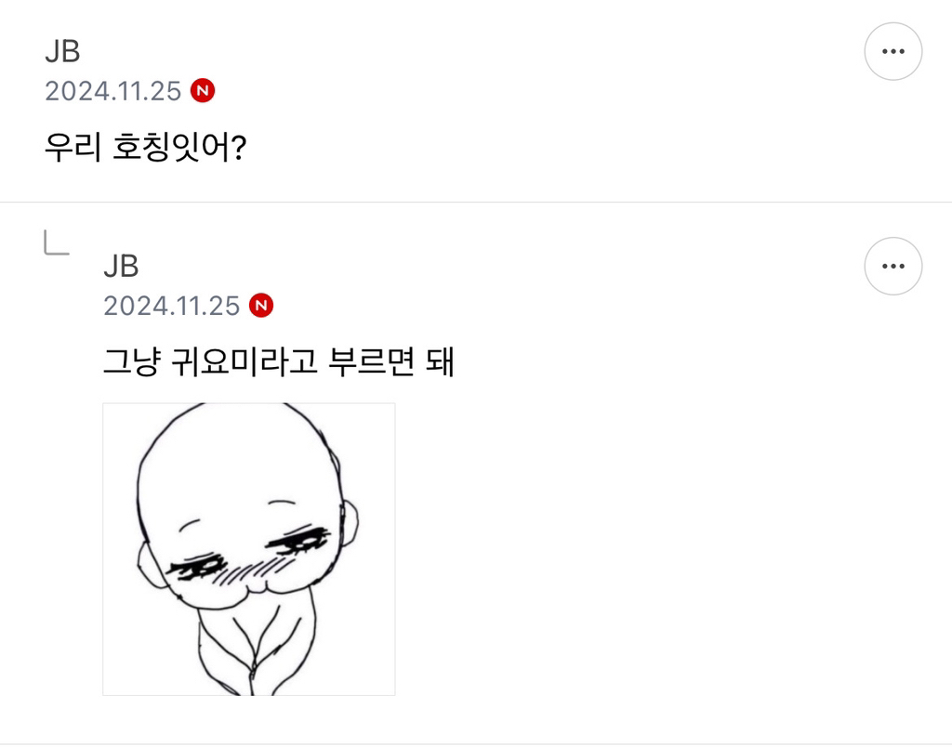Open more options for the '우리 호칭있어?' comment

click(x=893, y=52)
